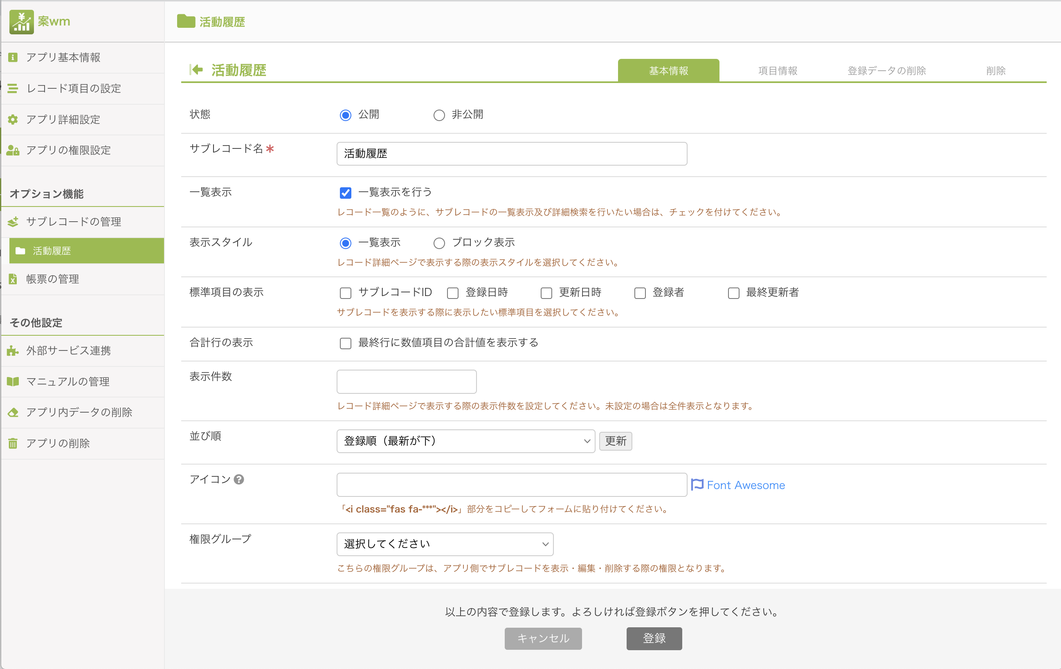This screenshot has width=1061, height=669.
Task: Click the help question mark beside アイコン
Action: coord(239,479)
